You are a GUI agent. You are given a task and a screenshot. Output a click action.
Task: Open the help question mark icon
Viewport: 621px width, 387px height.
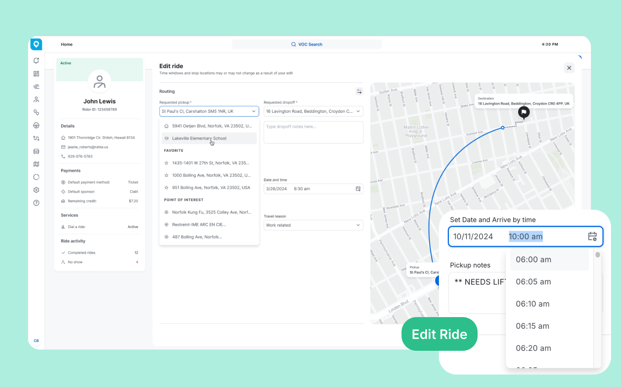point(36,203)
